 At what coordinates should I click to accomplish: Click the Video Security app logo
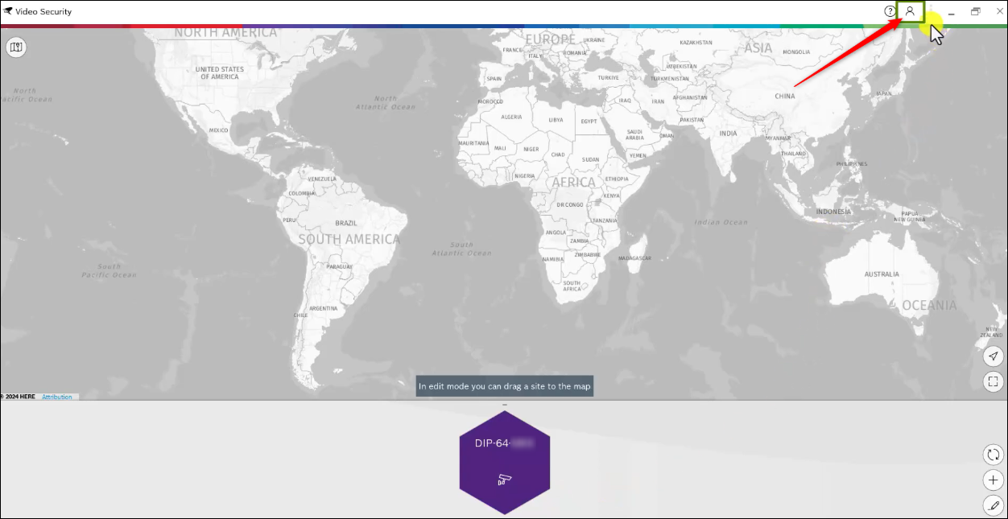(x=8, y=11)
